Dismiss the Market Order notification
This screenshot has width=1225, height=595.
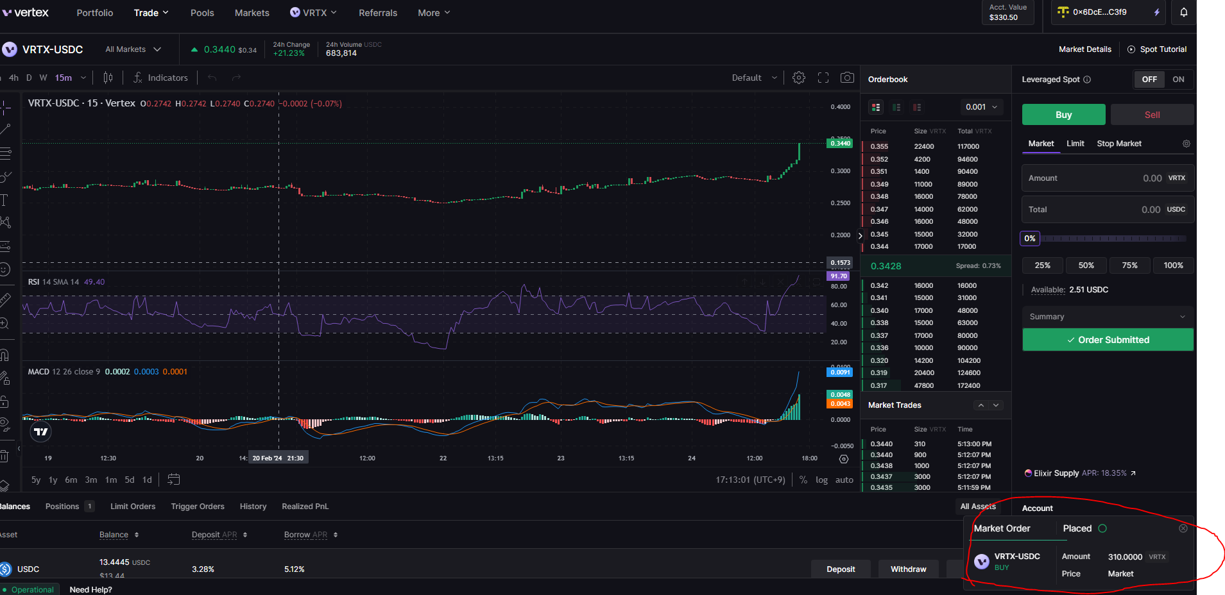[1183, 528]
